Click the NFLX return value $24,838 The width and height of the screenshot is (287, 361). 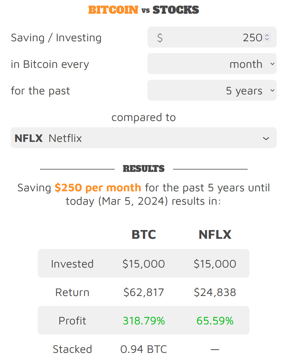click(215, 292)
